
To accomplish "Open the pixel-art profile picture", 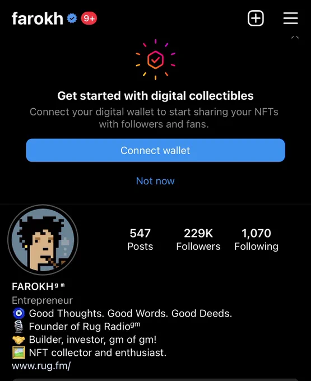I will coord(43,240).
